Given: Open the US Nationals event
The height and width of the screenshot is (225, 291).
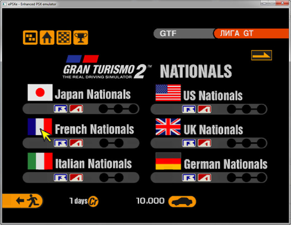Looking at the screenshot, I should 213,95.
